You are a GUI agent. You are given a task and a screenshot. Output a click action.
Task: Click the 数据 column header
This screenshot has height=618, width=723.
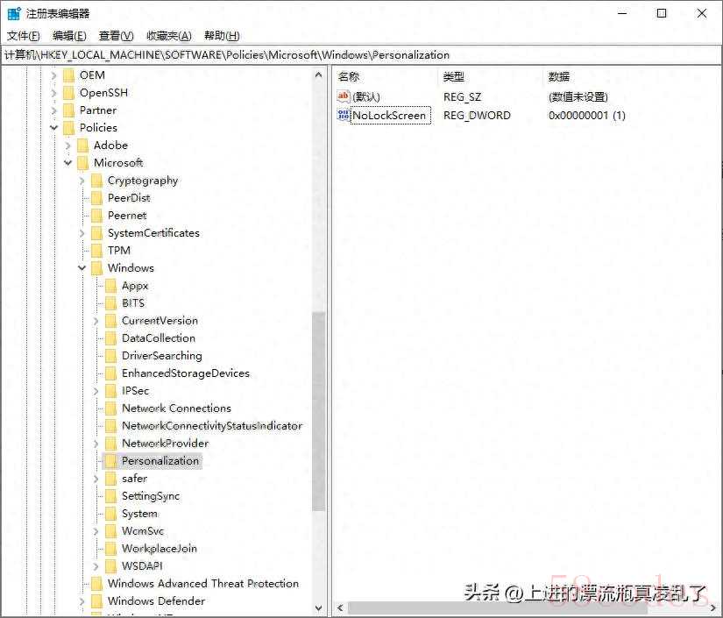pos(559,77)
